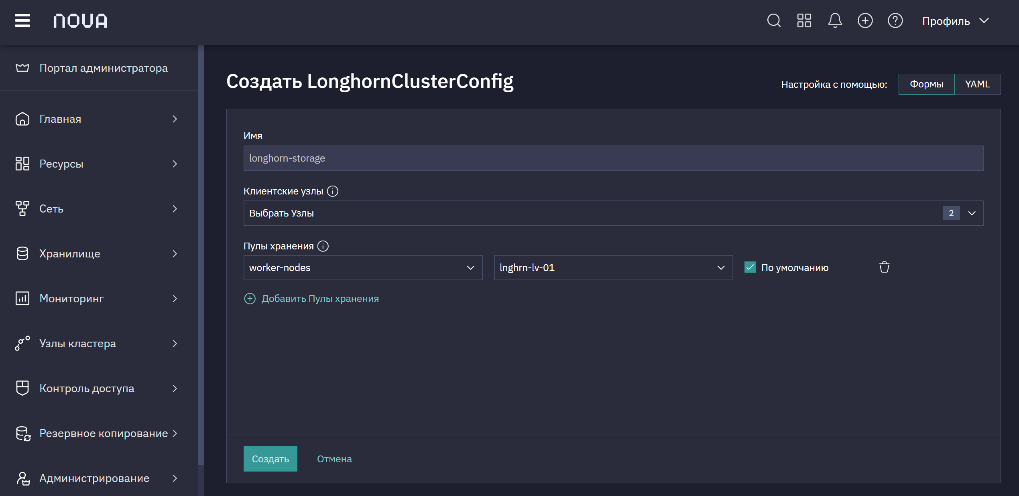This screenshot has width=1019, height=496.
Task: Click the plus add-resource icon in header
Action: (865, 20)
